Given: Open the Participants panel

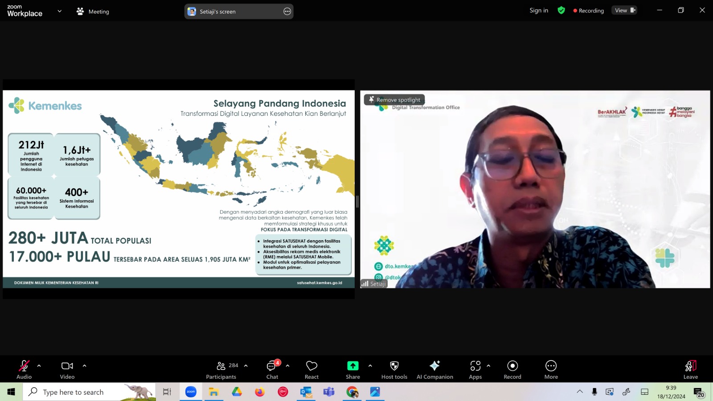Looking at the screenshot, I should tap(221, 370).
